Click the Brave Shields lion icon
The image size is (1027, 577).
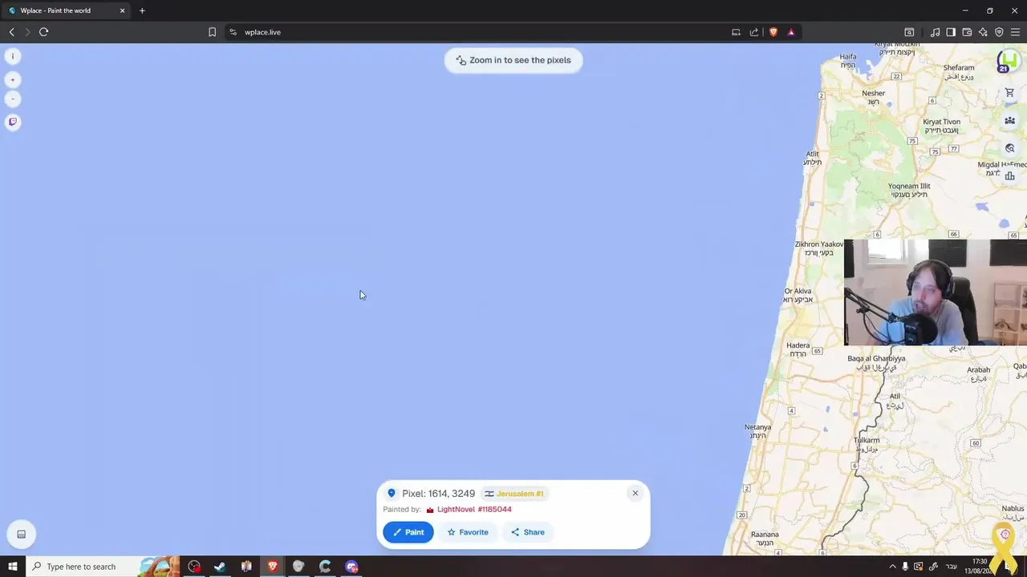tap(773, 32)
